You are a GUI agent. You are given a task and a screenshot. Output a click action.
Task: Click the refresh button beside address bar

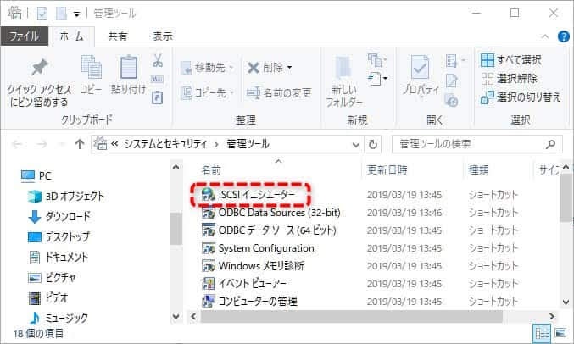pyautogui.click(x=375, y=144)
